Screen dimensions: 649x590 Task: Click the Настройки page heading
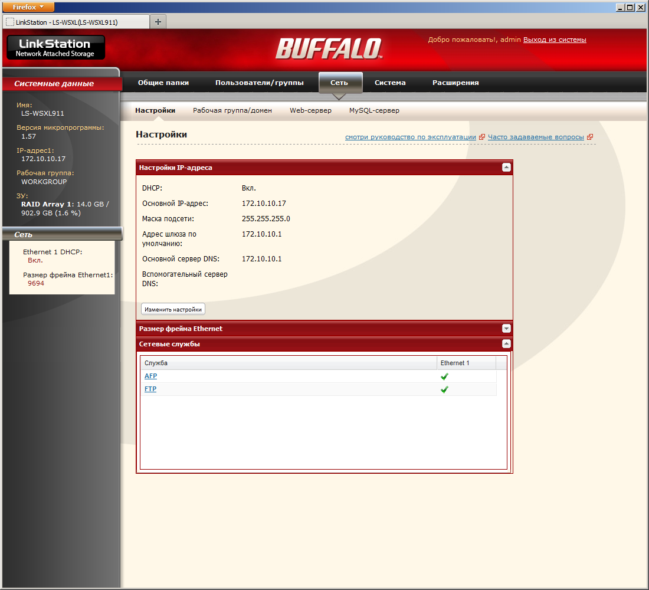coord(162,134)
